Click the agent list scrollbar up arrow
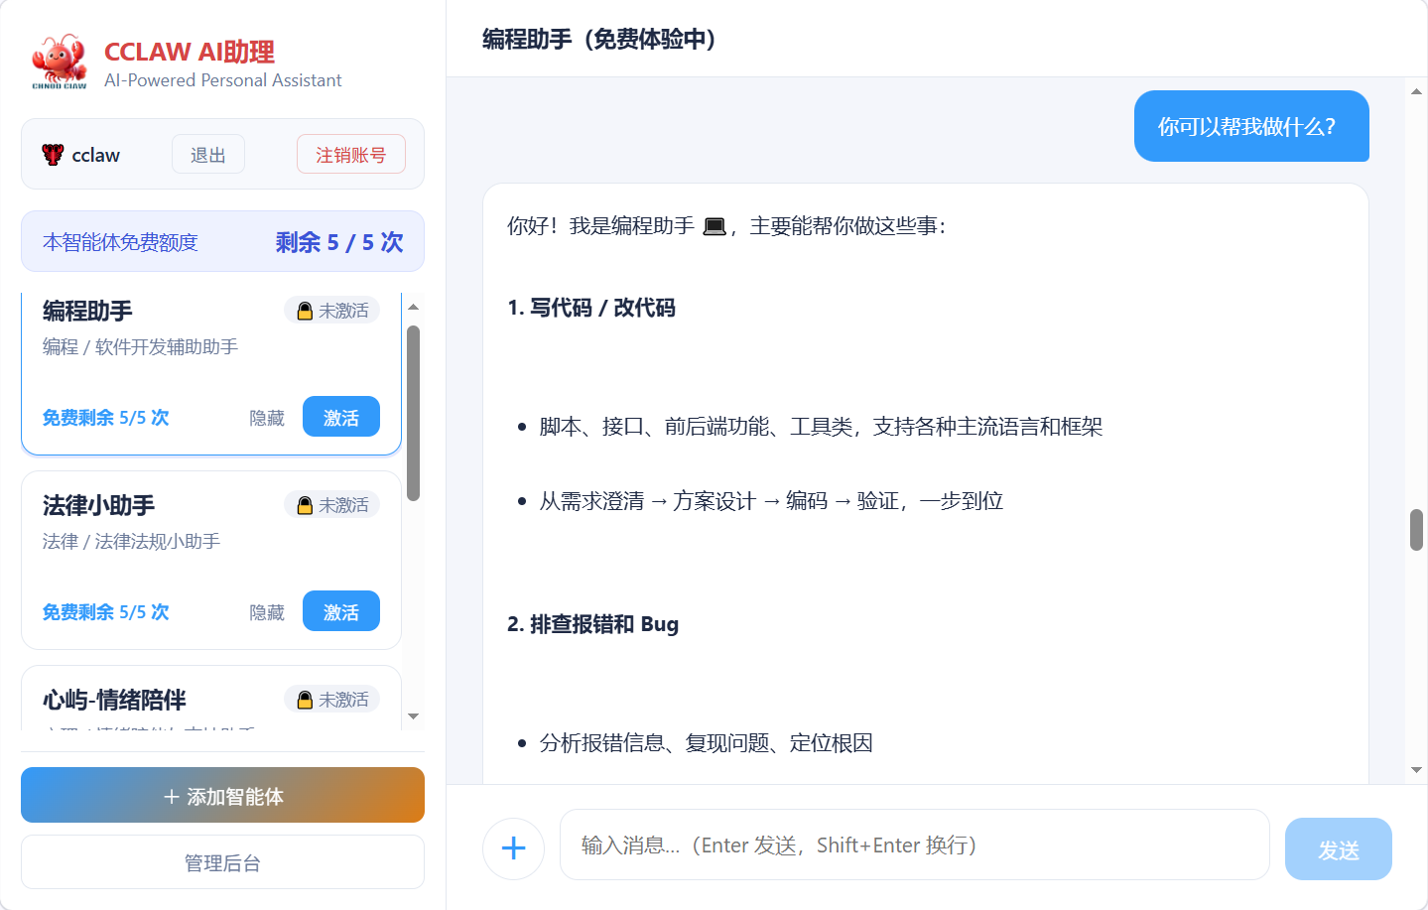Image resolution: width=1428 pixels, height=910 pixels. click(x=414, y=307)
